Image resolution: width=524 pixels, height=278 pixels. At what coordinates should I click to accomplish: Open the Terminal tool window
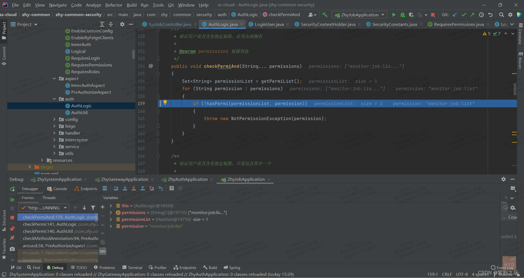[x=132, y=268]
